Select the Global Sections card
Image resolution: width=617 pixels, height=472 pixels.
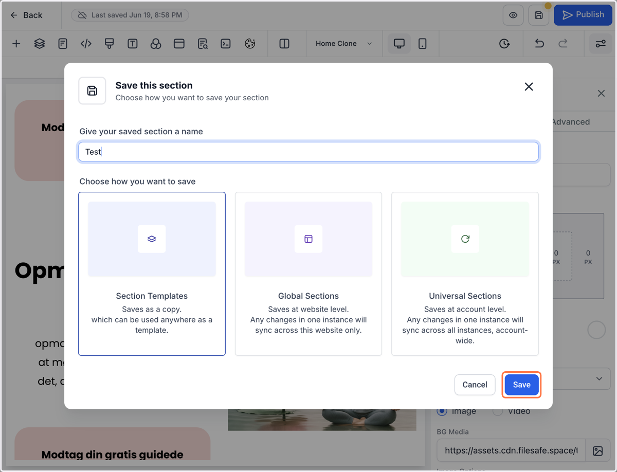(308, 274)
